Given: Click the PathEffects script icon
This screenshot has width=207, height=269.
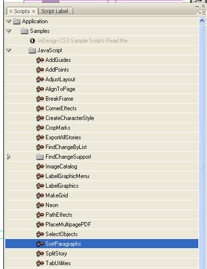Looking at the screenshot, I should click(40, 215).
